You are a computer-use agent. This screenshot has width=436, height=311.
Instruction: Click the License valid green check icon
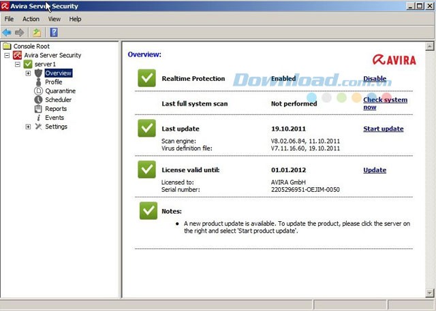pos(146,169)
